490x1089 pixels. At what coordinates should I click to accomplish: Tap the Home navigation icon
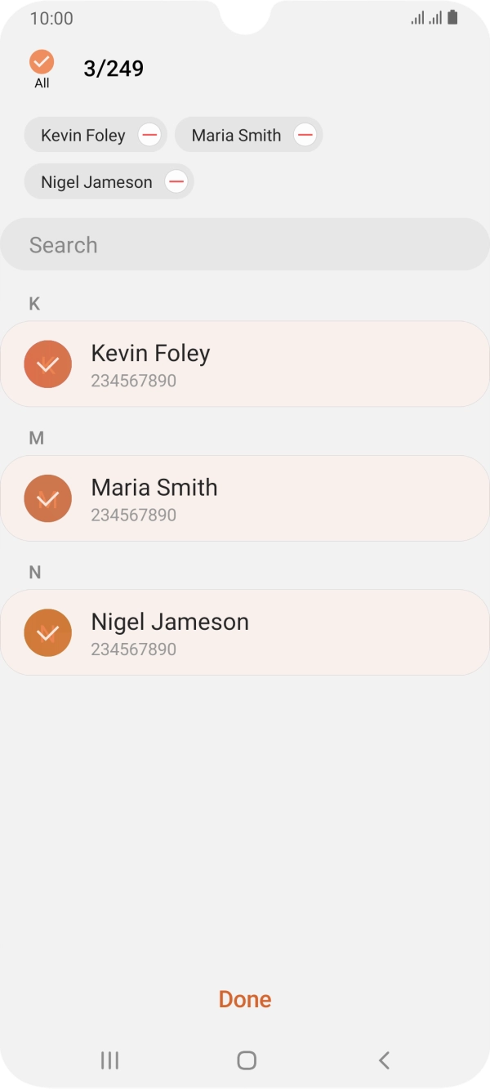pos(246,1060)
